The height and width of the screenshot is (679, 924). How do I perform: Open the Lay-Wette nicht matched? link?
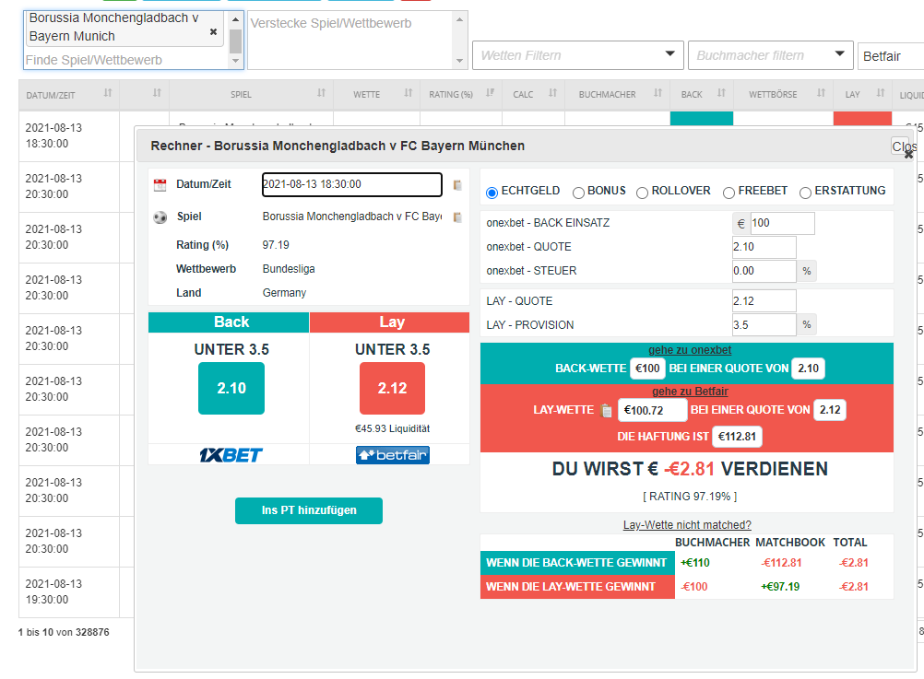687,525
